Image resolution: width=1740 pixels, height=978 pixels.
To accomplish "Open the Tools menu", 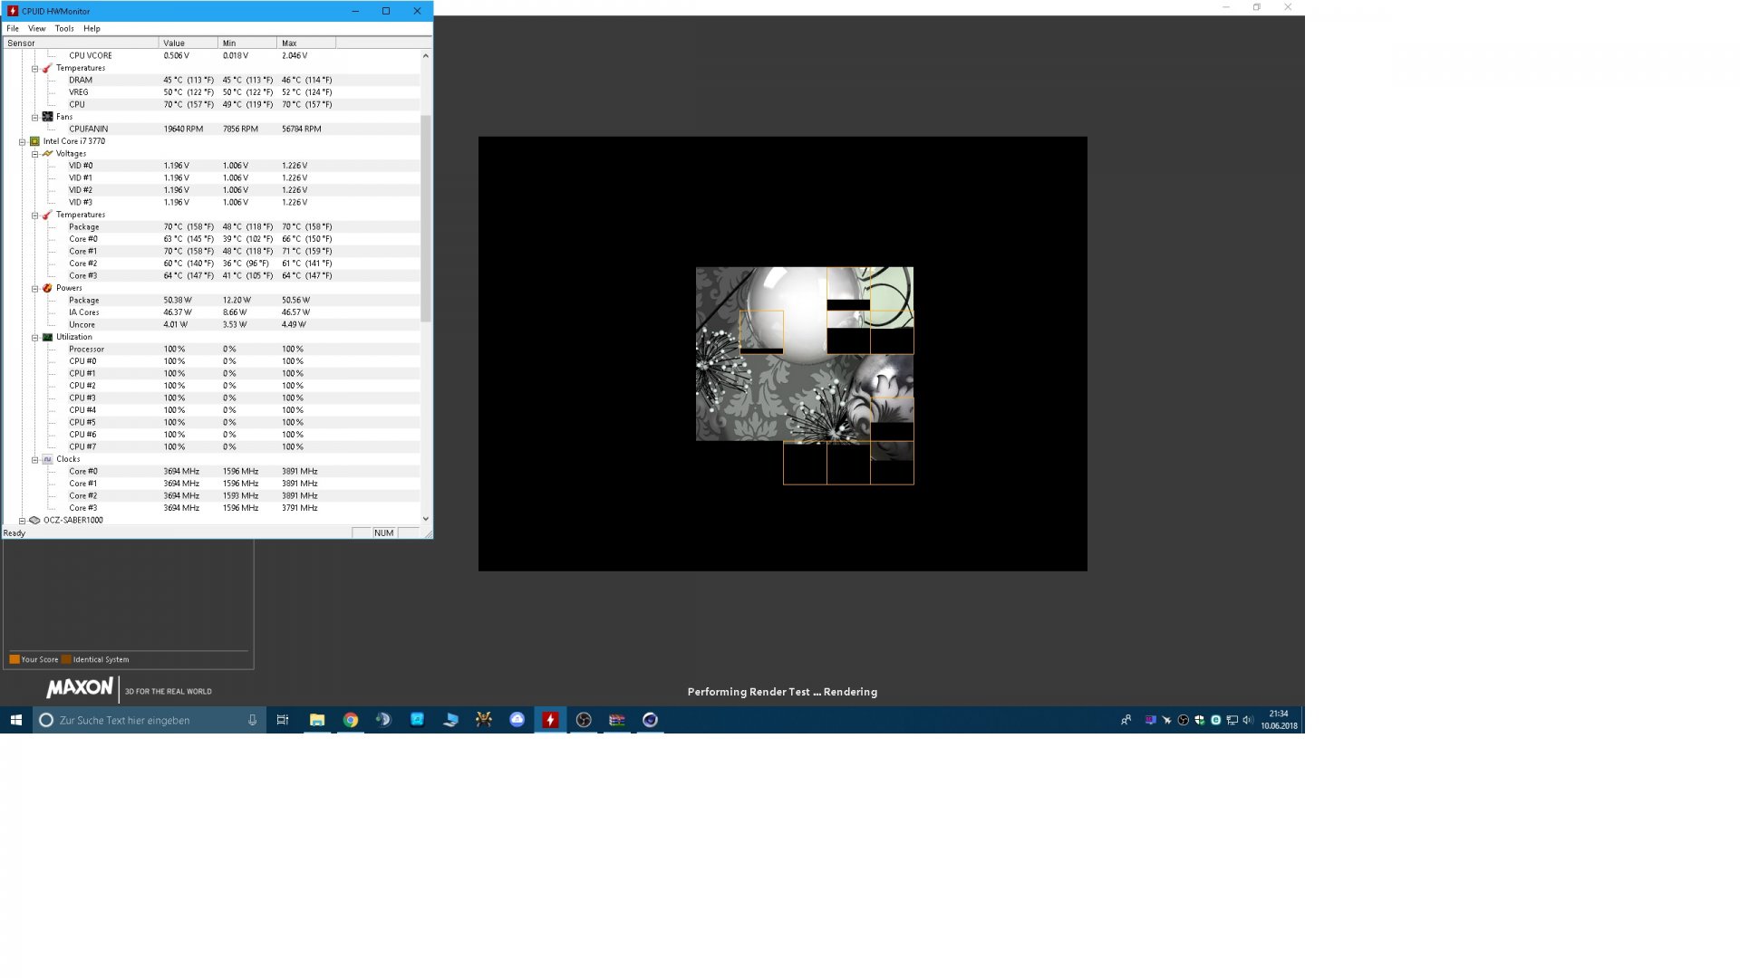I will click(x=63, y=28).
